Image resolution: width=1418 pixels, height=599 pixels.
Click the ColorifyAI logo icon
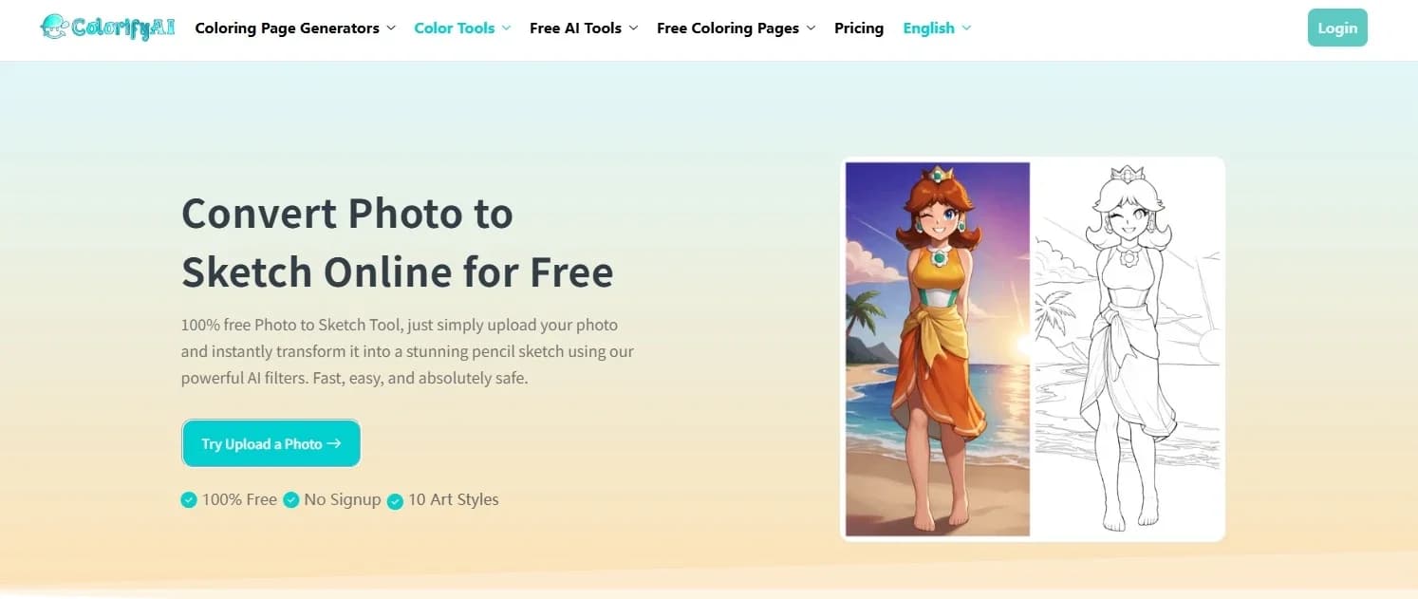[x=55, y=28]
